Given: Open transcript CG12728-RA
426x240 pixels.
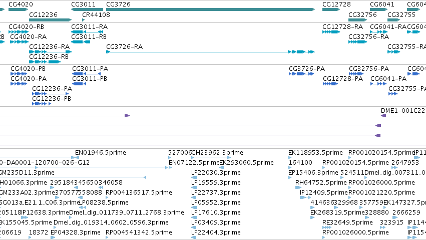Looking at the screenshot, I should pyautogui.click(x=331, y=32).
